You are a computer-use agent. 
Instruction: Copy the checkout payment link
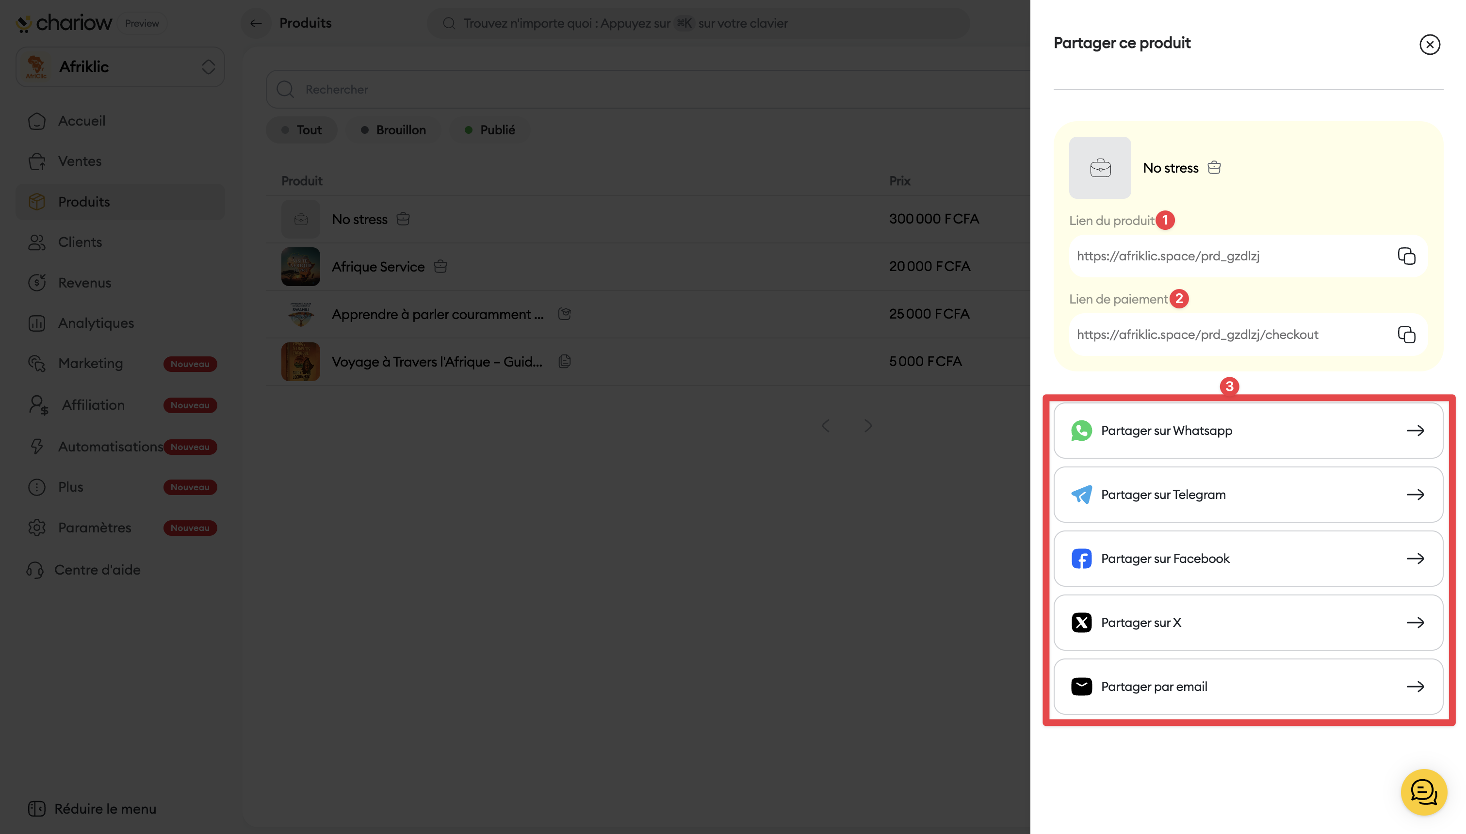click(x=1406, y=335)
